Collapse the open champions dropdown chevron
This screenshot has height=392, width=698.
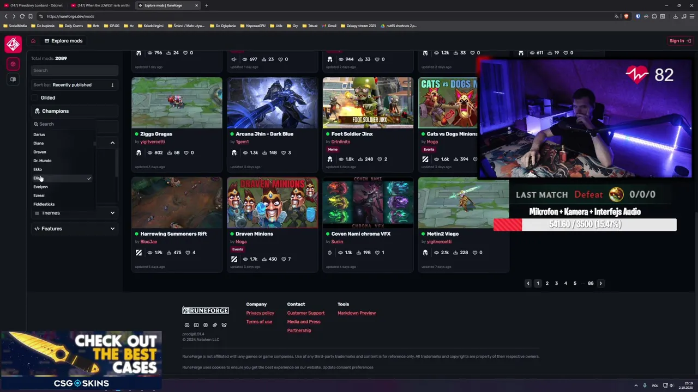[112, 143]
